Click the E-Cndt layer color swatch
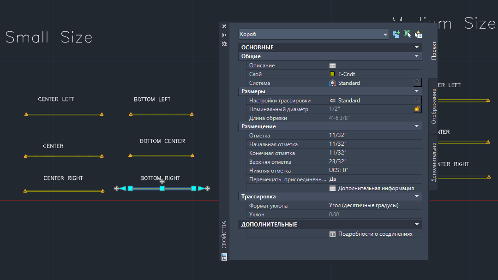The height and width of the screenshot is (280, 498). click(332, 74)
